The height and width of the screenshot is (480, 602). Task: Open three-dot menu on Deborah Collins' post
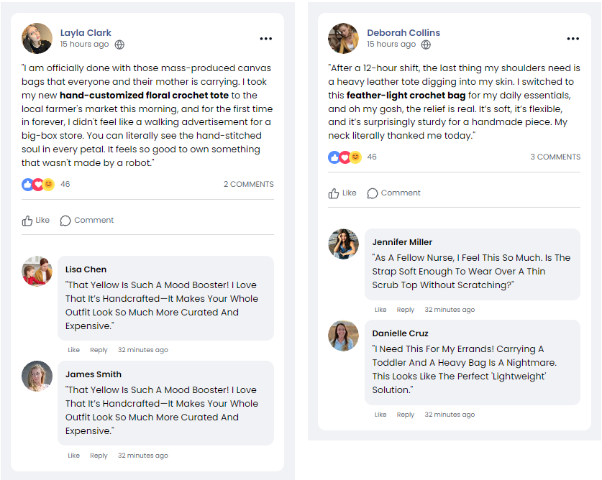point(573,39)
